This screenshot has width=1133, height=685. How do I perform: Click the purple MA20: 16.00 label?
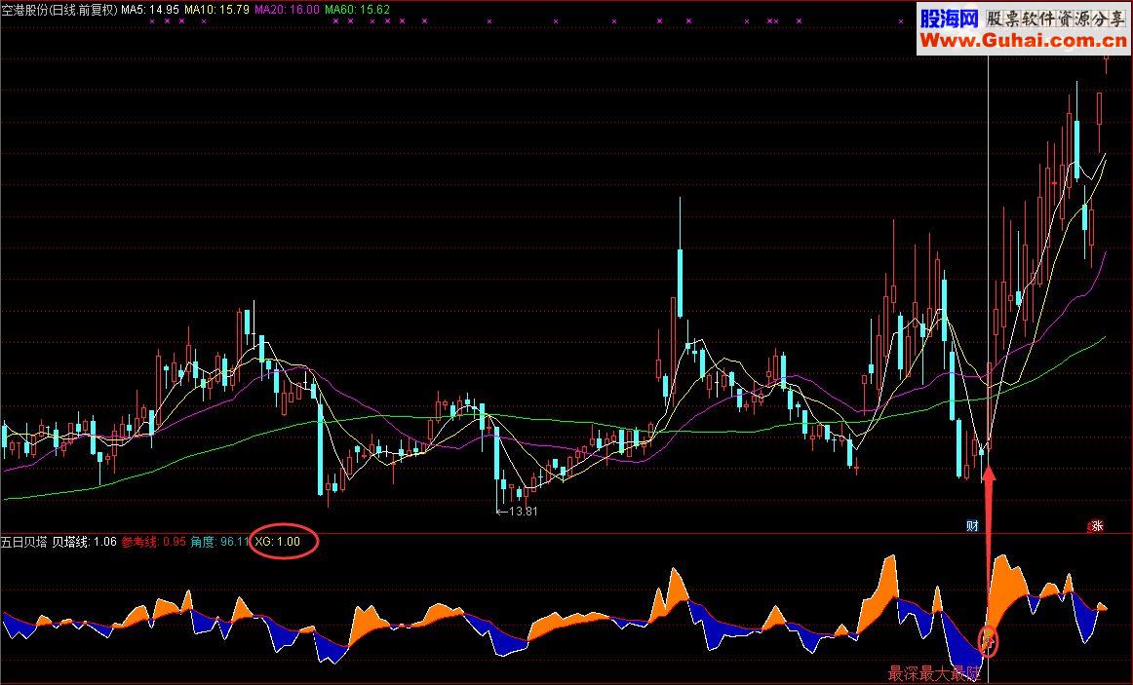click(x=287, y=10)
